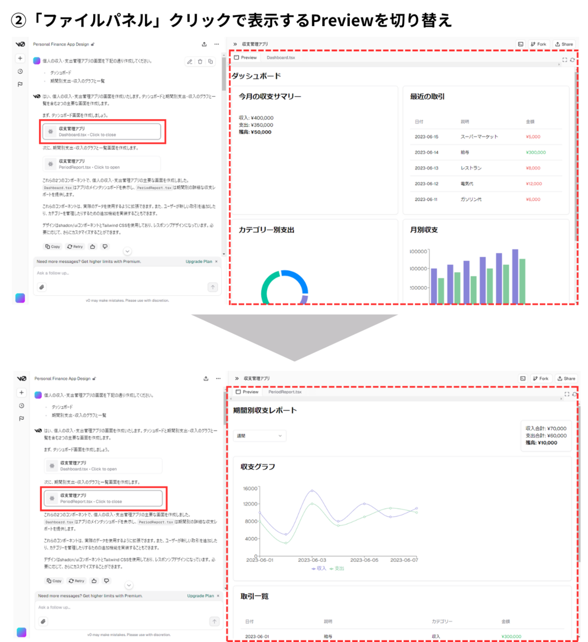The height and width of the screenshot is (642, 588).
Task: Close the PeriodReport.tsx file card in bottom screenshot
Action: [x=103, y=498]
